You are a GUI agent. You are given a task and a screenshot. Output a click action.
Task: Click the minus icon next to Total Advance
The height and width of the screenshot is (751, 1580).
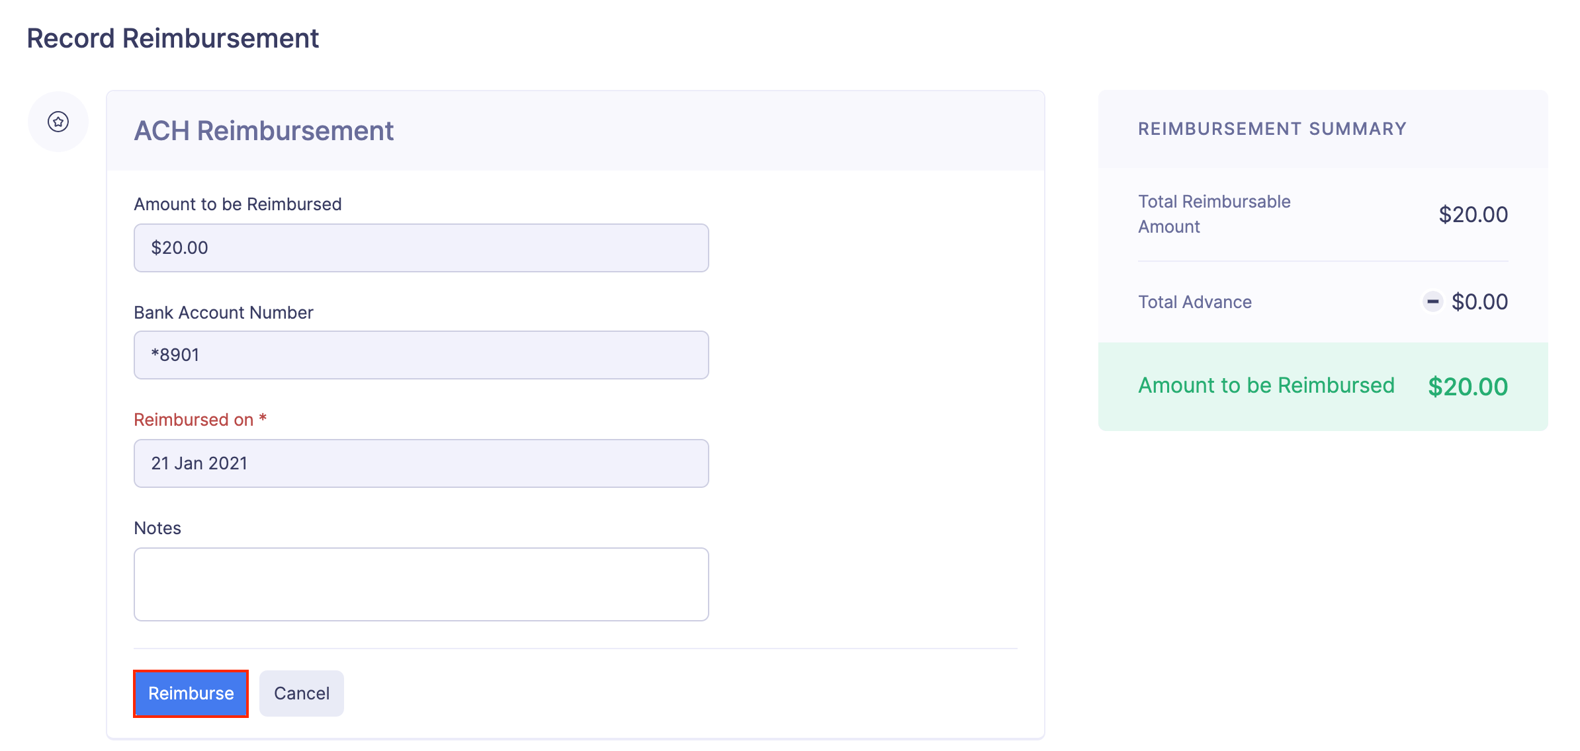pos(1432,301)
